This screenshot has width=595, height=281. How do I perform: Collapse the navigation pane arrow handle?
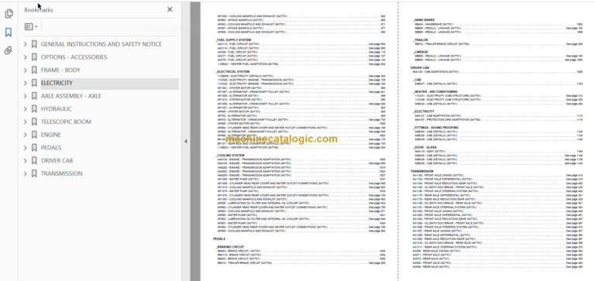point(186,142)
